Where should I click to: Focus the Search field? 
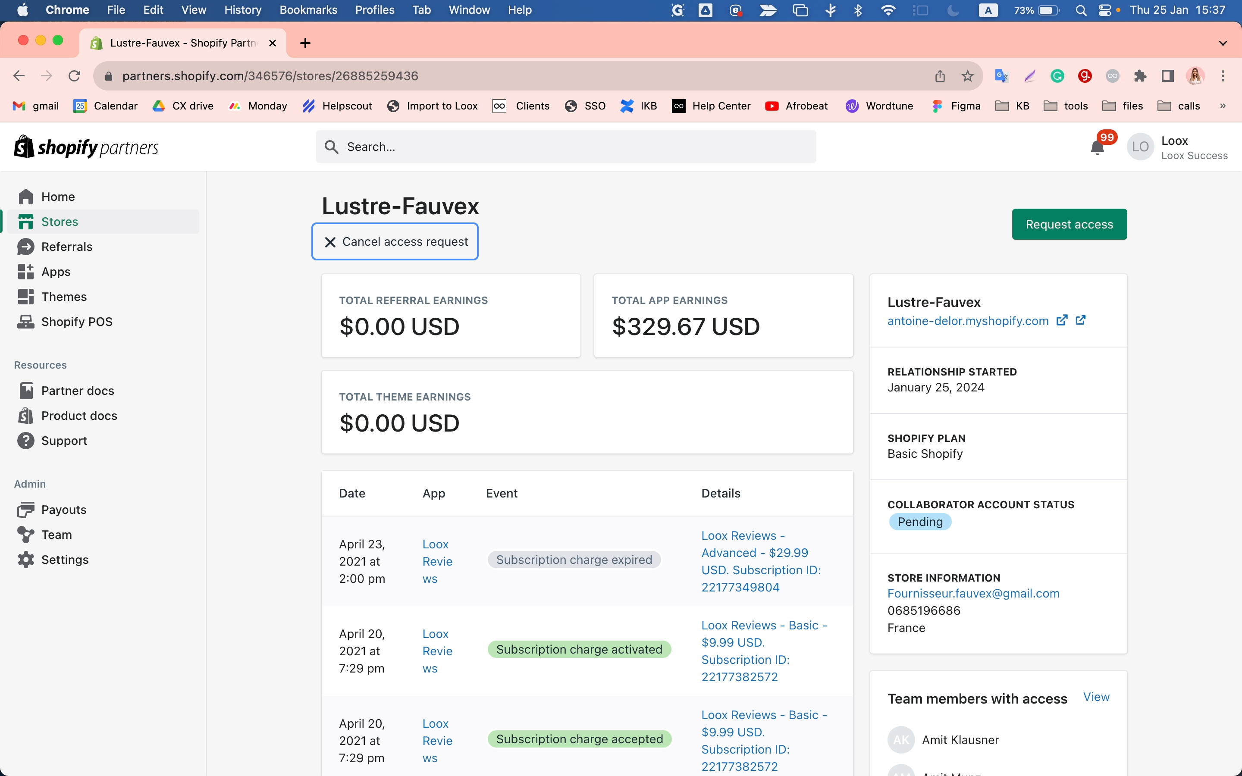coord(565,147)
